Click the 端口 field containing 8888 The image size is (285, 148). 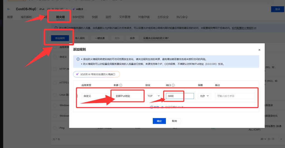pyautogui.click(x=180, y=96)
